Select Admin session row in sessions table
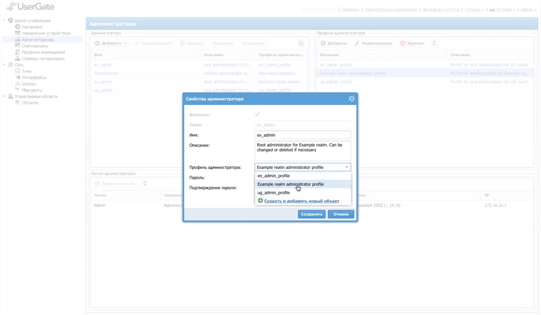The width and height of the screenshot is (541, 315). pyautogui.click(x=312, y=205)
